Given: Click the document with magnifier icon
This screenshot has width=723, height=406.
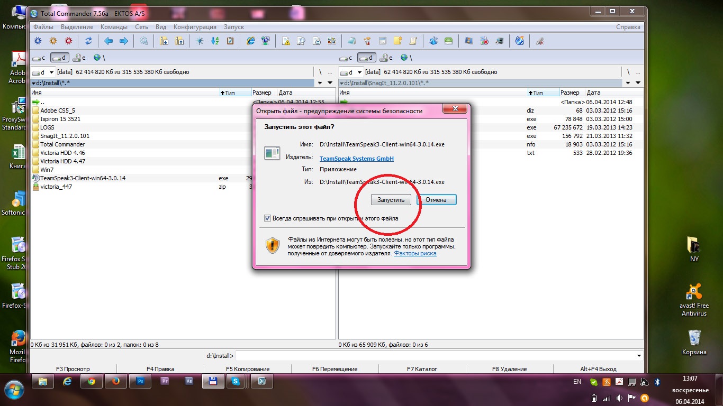Looking at the screenshot, I should [x=301, y=41].
